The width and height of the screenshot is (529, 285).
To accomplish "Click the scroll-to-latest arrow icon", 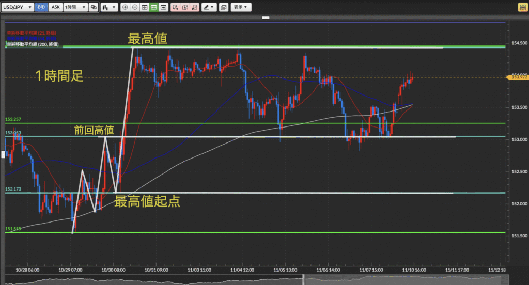I will [x=163, y=7].
